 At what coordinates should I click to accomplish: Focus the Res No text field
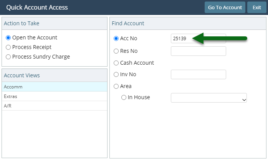[x=198, y=51]
